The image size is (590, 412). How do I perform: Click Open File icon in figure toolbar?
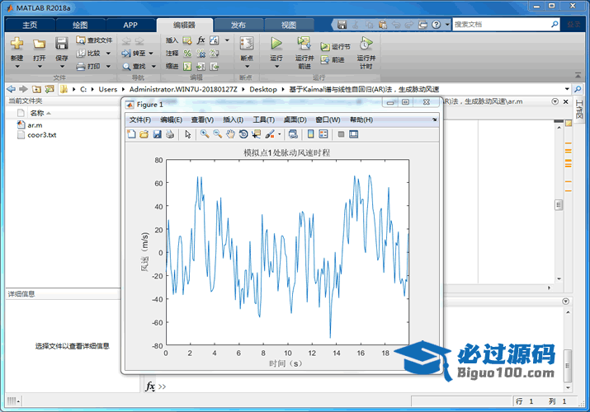[144, 134]
